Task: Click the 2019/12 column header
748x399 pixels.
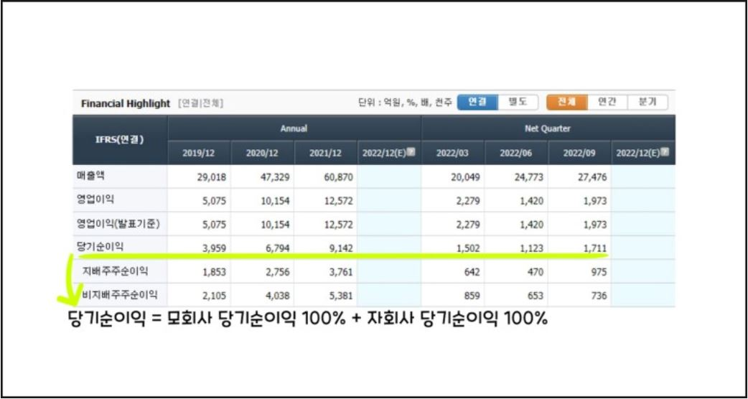Action: (199, 153)
